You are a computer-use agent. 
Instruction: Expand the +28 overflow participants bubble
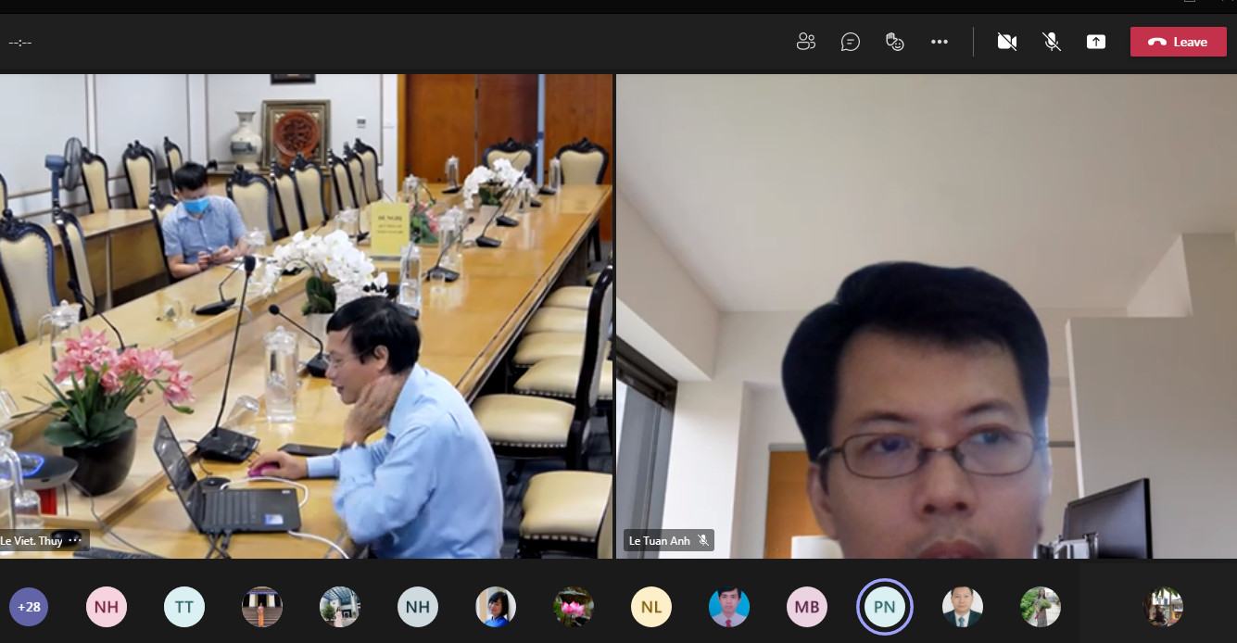coord(29,608)
